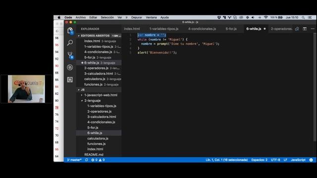The image size is (317, 178).
Task: Click the clock showing Jue 15:10
Action: click(x=292, y=18)
